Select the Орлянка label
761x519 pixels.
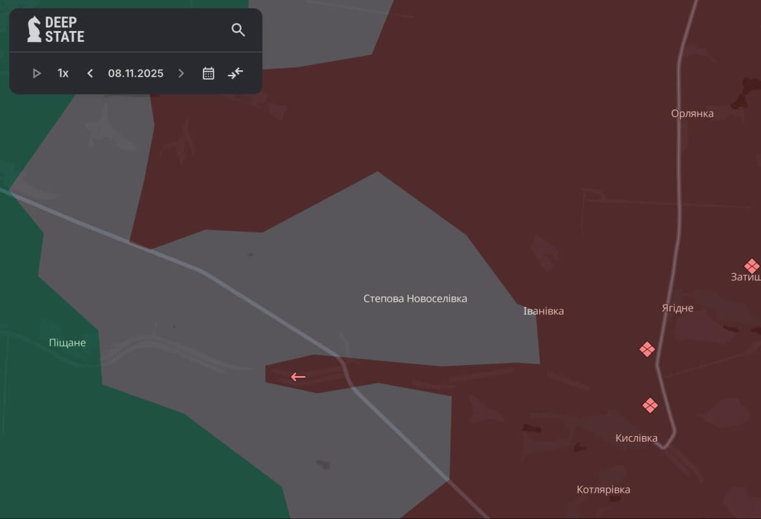pyautogui.click(x=692, y=113)
